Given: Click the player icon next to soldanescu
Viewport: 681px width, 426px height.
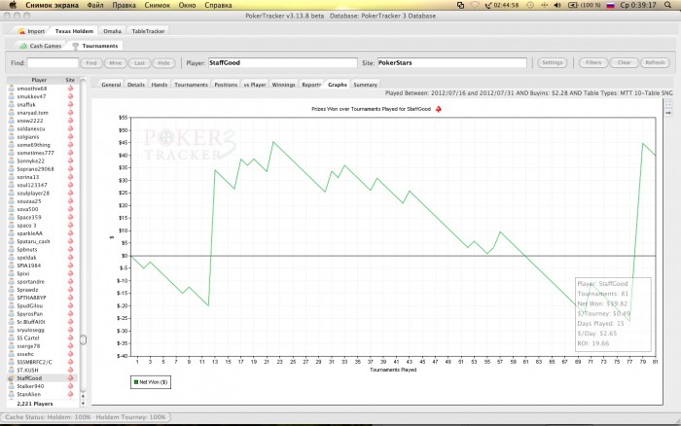Looking at the screenshot, I should [12, 128].
